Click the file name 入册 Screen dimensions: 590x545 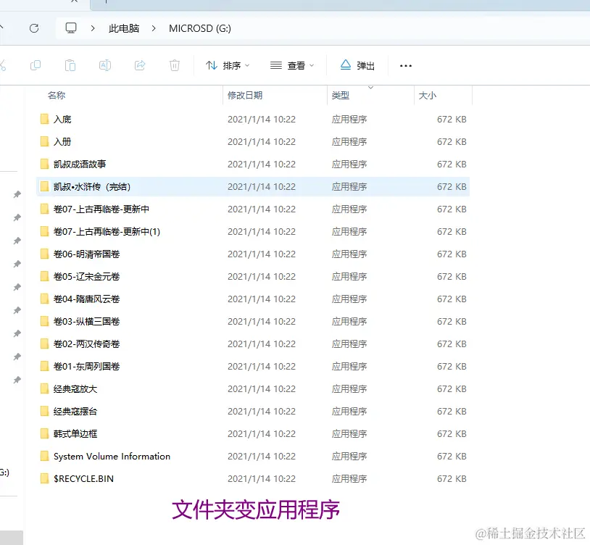click(x=62, y=142)
